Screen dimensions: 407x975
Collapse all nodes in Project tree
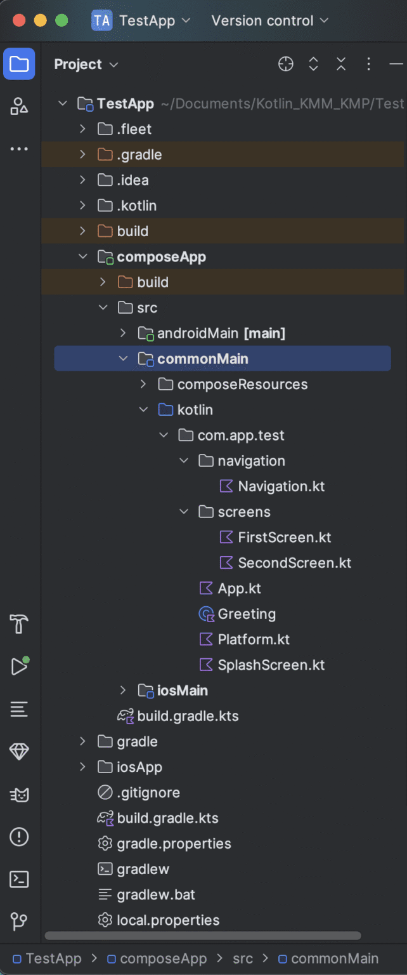click(340, 64)
